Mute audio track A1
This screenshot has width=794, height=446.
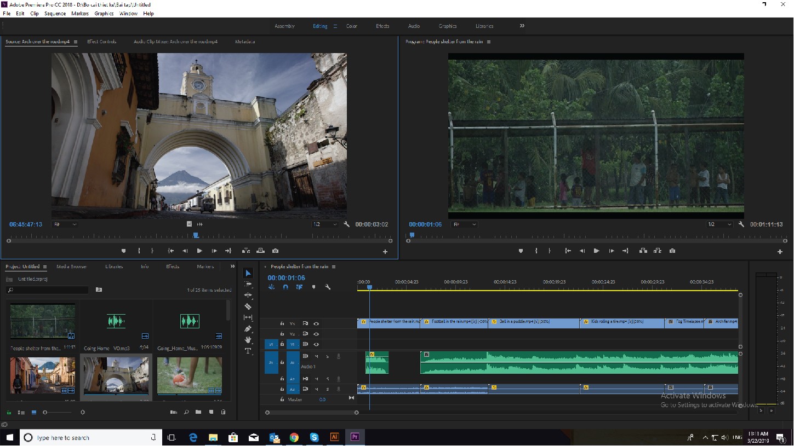click(x=316, y=356)
